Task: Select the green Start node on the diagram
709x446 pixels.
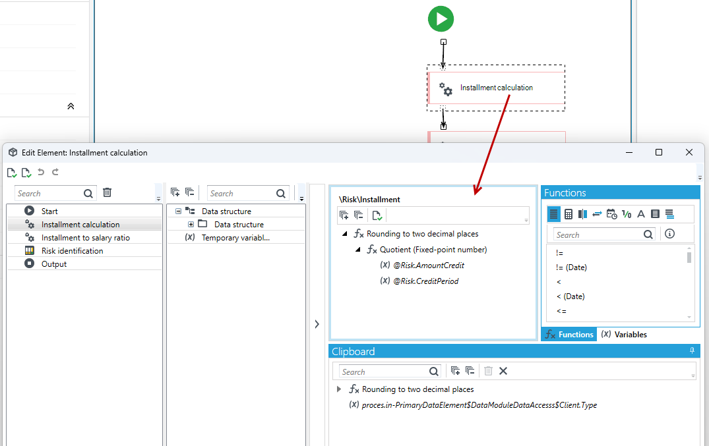Action: coord(441,19)
